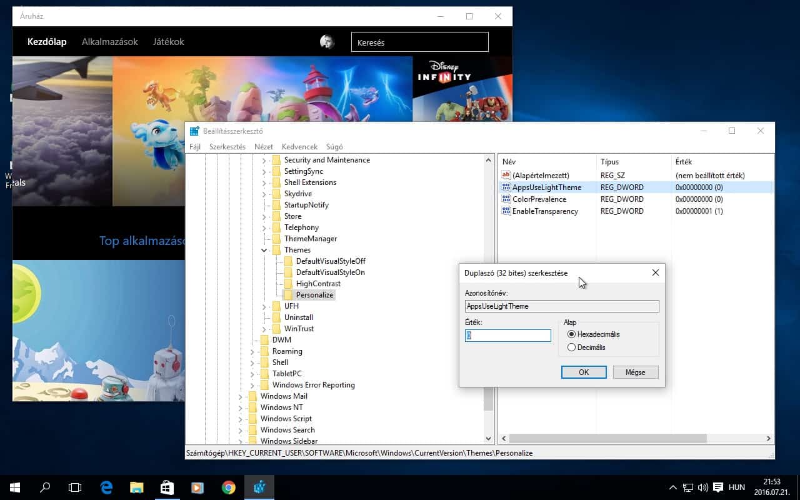The image size is (800, 500).
Task: Click OK in the DWORD edit dialog
Action: pyautogui.click(x=584, y=372)
